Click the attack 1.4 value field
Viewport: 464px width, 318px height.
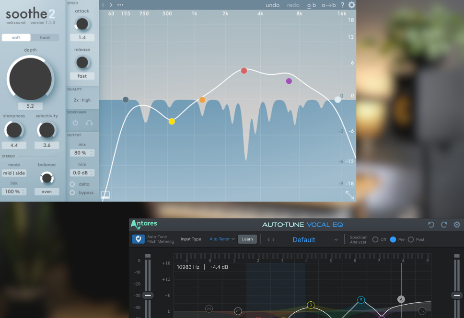[82, 37]
